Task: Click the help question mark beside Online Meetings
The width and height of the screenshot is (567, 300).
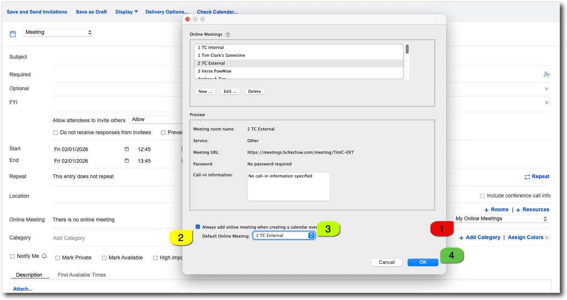Action: 227,35
